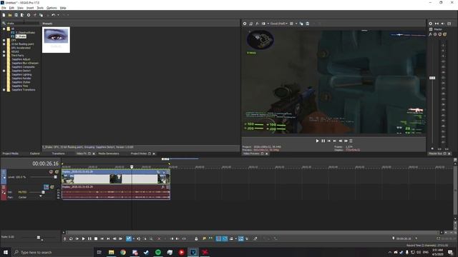Switch to the Media Generators tab
The image size is (458, 257).
click(109, 153)
